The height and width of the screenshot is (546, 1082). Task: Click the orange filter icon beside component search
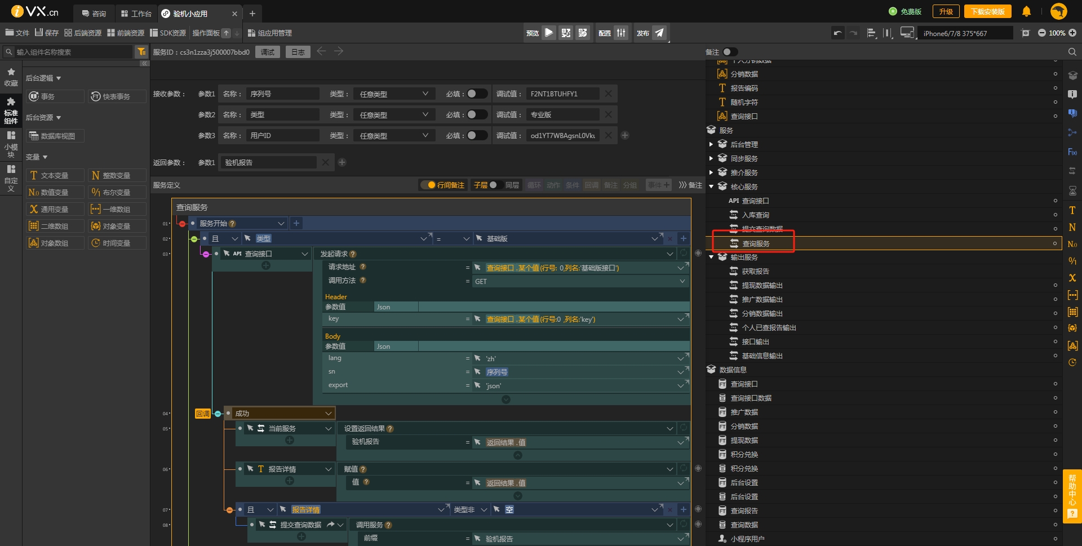point(141,52)
